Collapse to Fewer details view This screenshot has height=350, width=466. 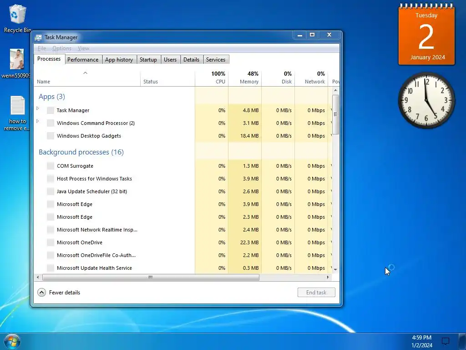click(59, 293)
